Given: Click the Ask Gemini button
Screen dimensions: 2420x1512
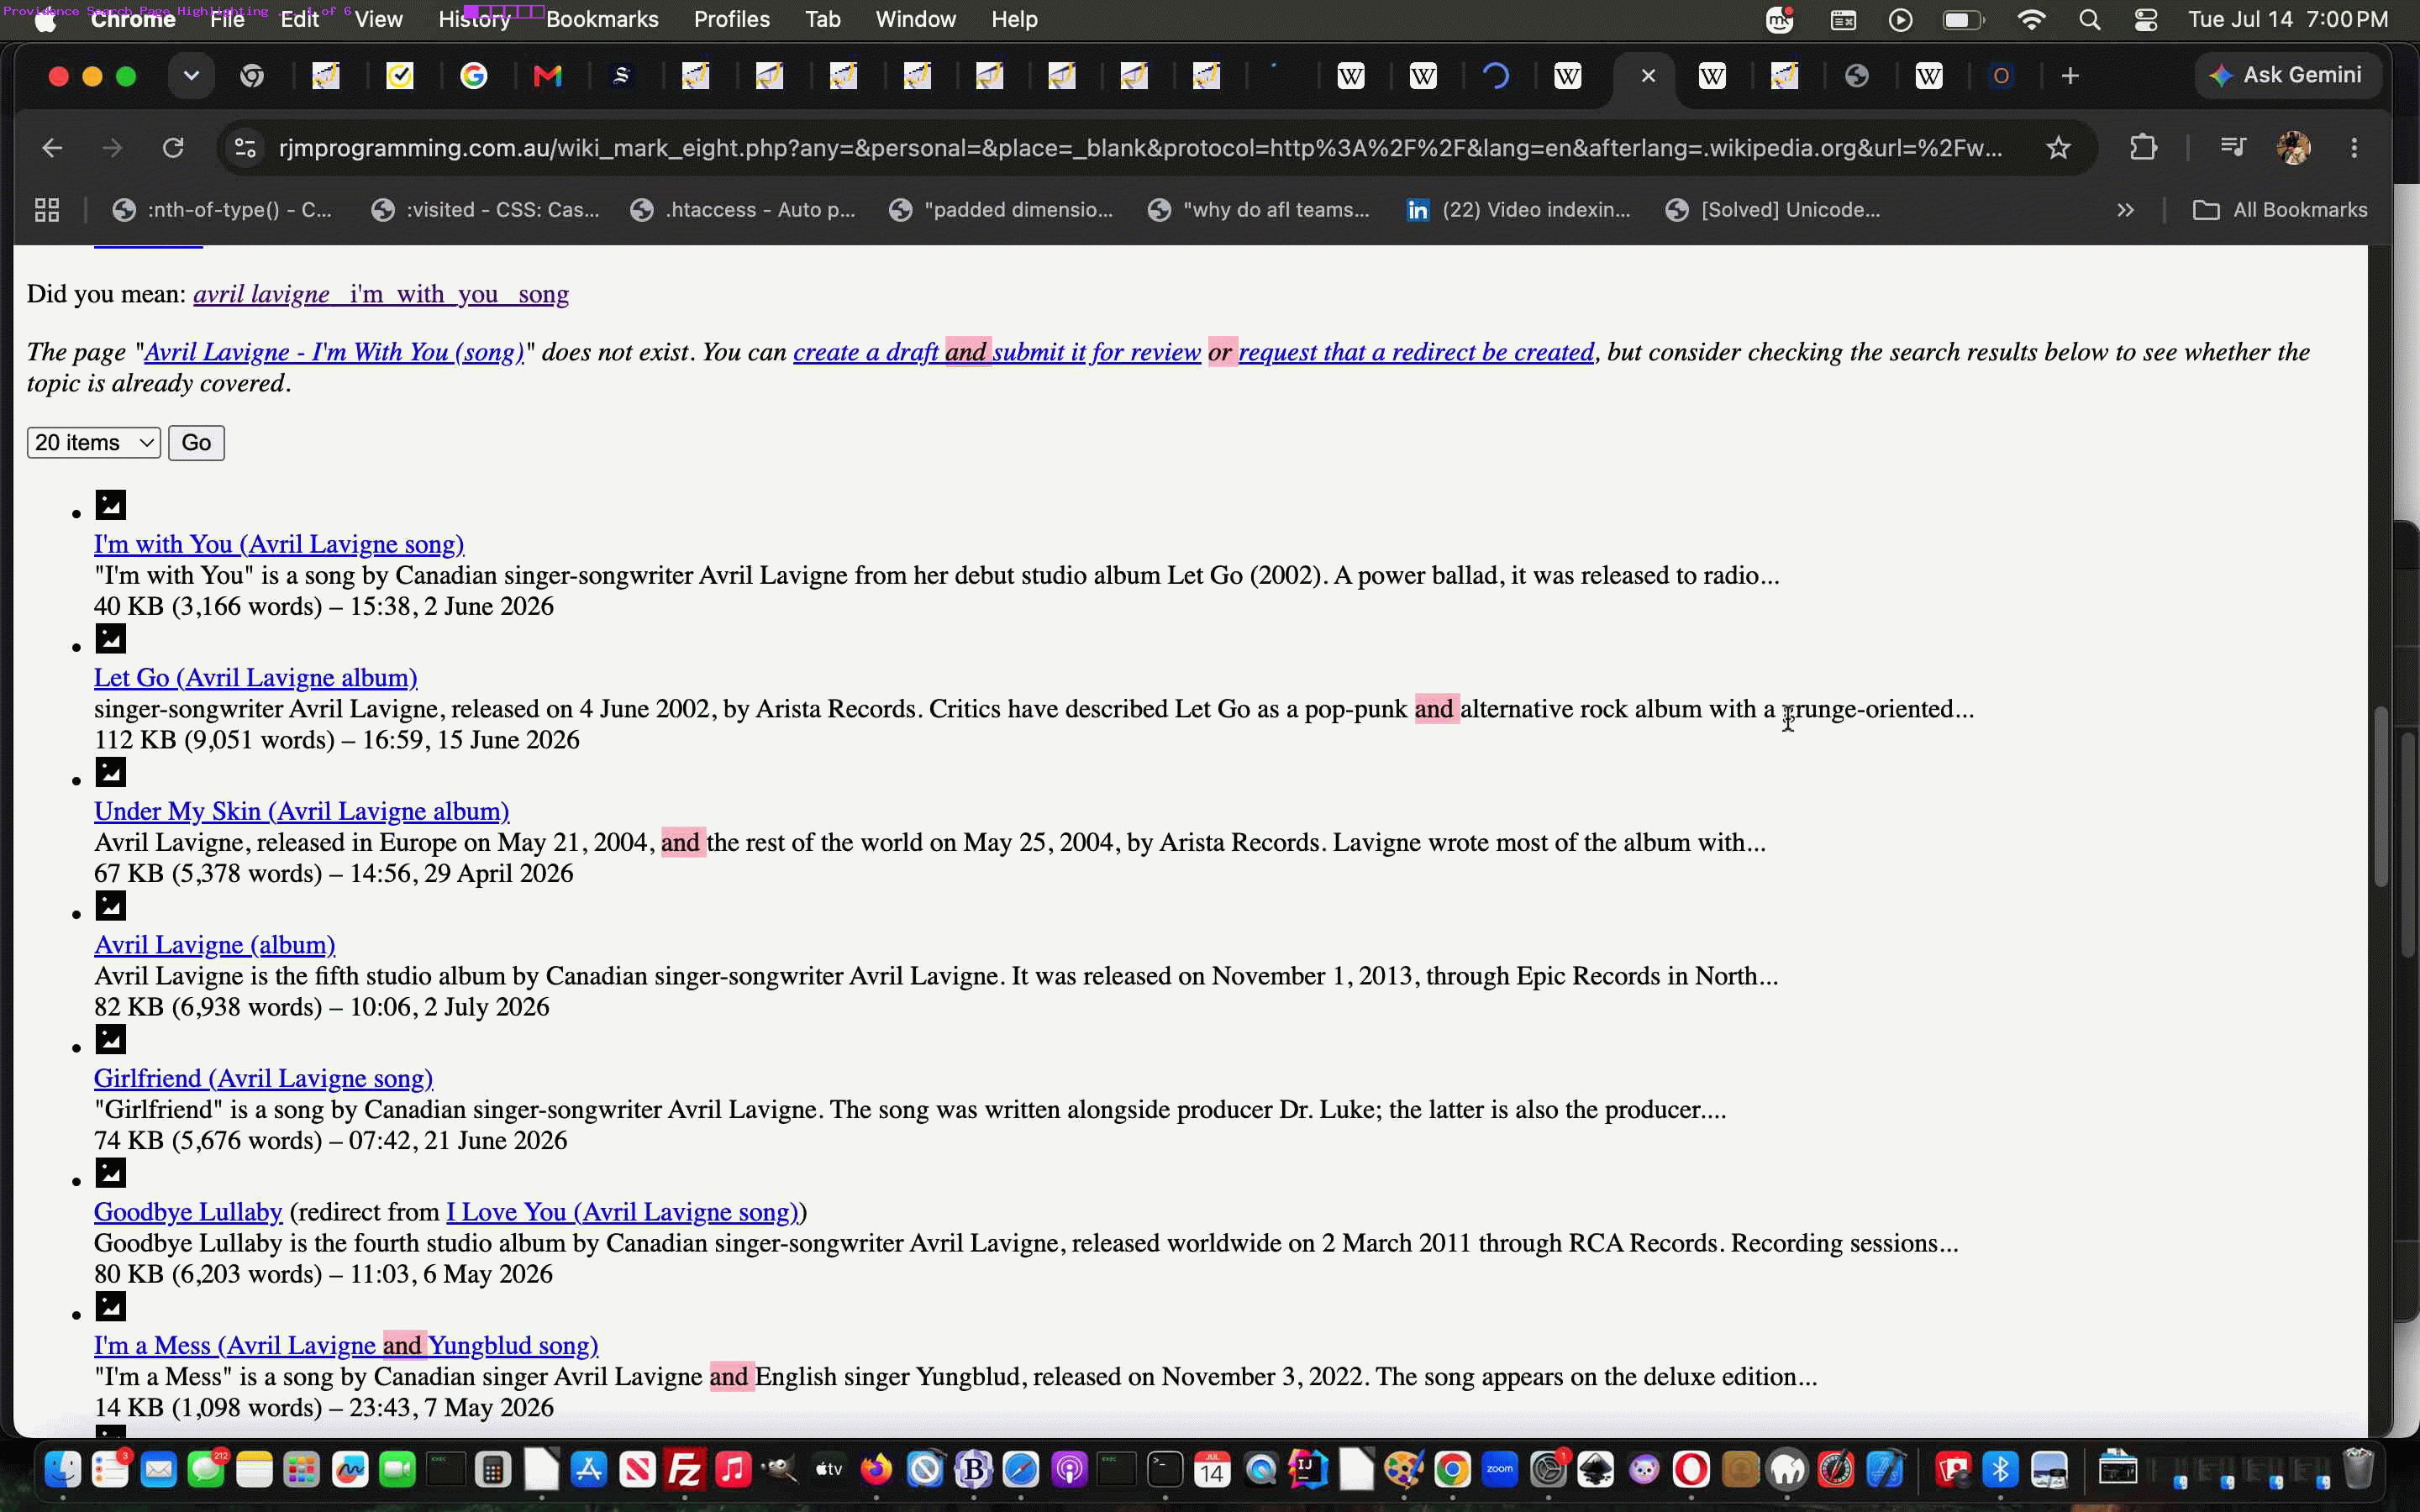Looking at the screenshot, I should click(x=2288, y=76).
